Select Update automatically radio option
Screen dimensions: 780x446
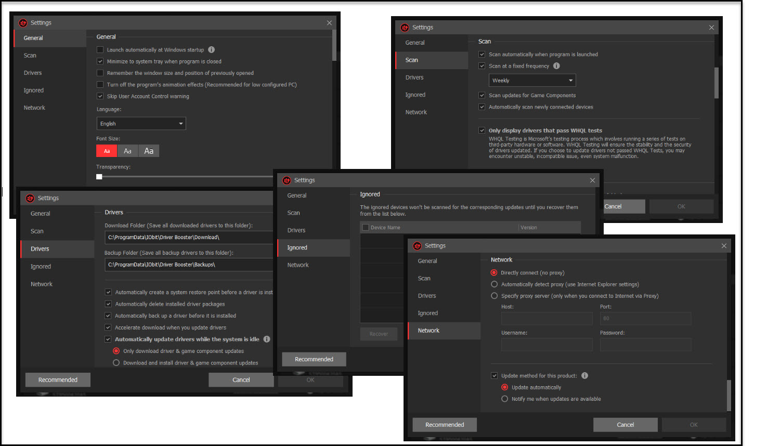[504, 387]
